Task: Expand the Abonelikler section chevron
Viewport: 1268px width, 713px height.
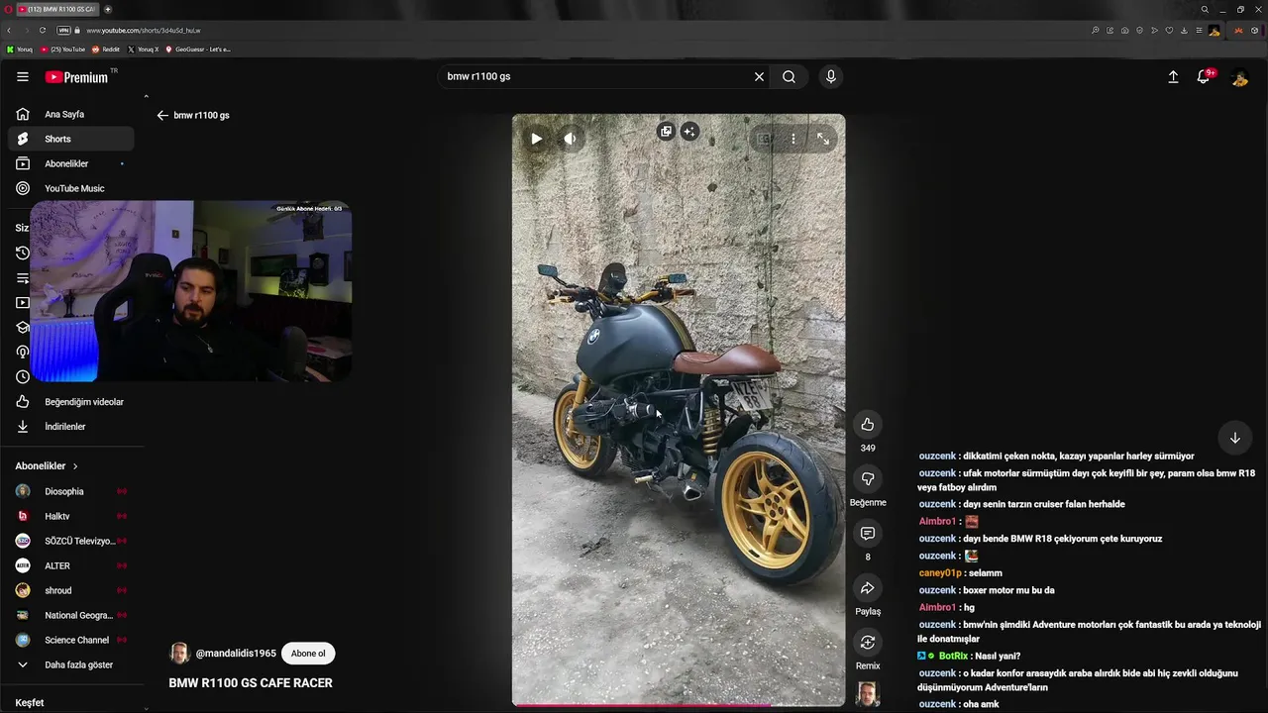Action: 74,466
